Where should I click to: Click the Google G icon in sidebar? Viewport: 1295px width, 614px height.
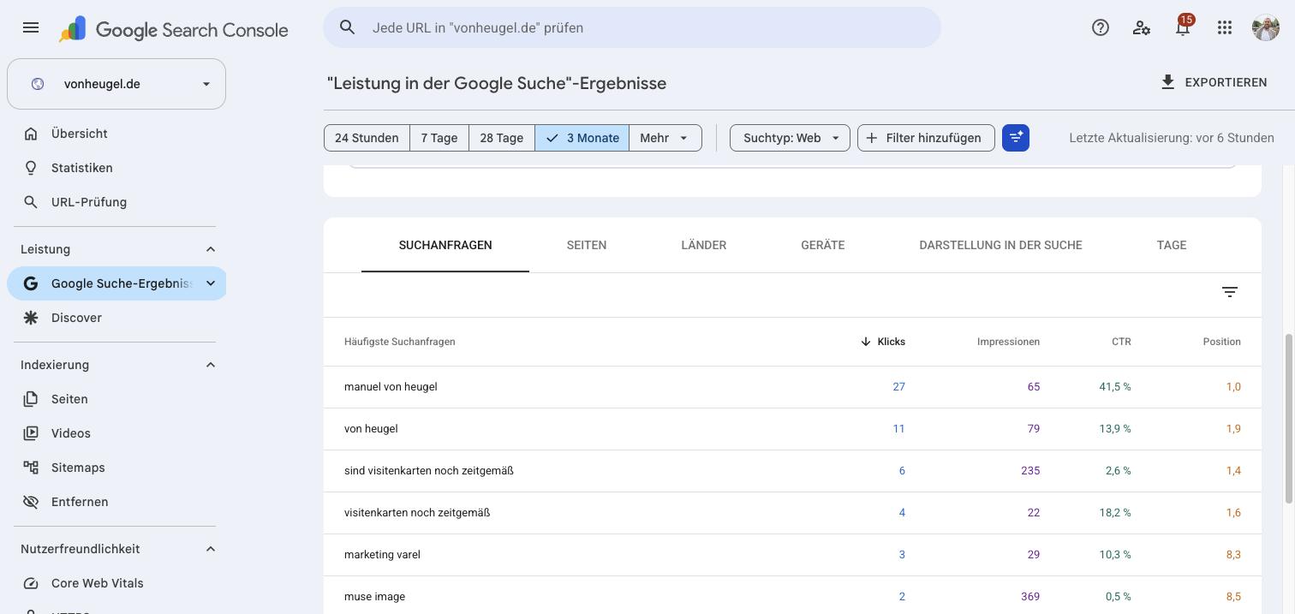31,283
